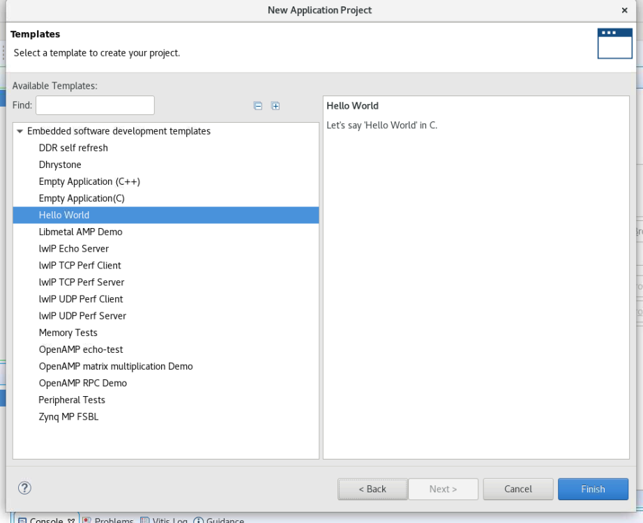The height and width of the screenshot is (523, 643).
Task: Go back with the Back button
Action: pyautogui.click(x=372, y=489)
